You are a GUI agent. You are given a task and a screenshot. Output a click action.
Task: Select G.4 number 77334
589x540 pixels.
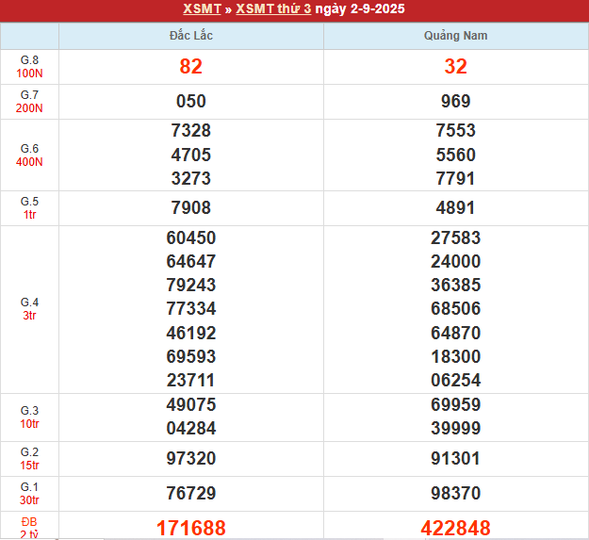(x=190, y=309)
